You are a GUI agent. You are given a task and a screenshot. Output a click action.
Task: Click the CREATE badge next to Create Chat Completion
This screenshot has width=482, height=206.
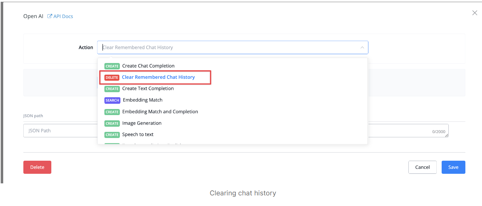coord(112,66)
